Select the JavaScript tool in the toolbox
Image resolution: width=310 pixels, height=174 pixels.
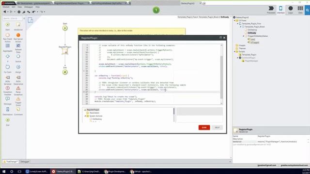coord(18,27)
